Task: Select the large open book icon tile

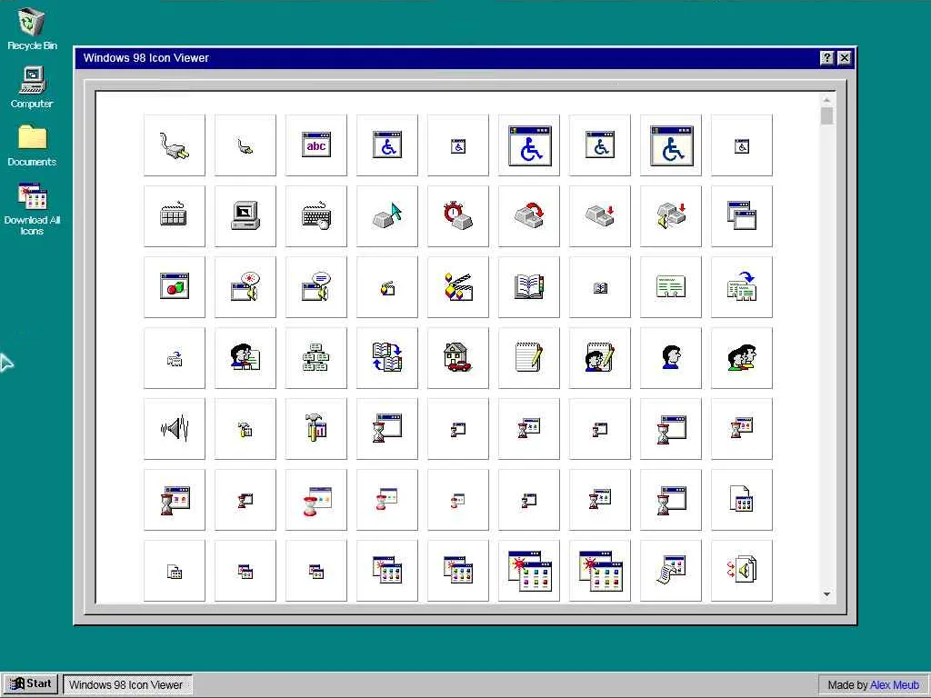Action: click(x=529, y=287)
